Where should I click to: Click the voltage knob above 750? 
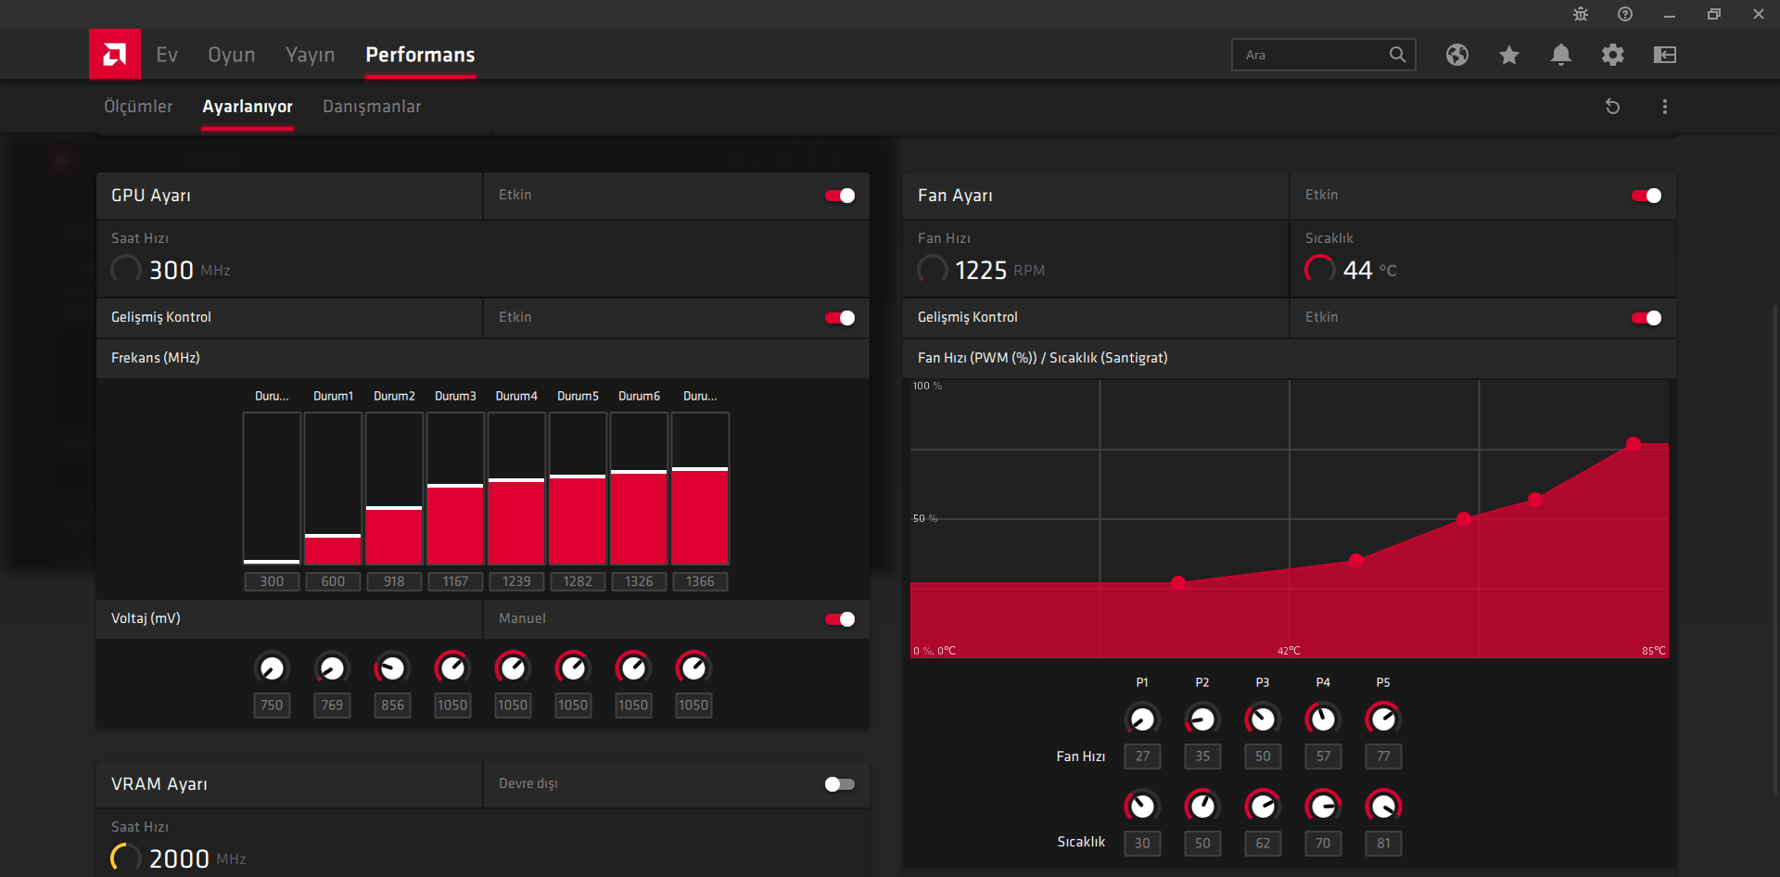coord(272,667)
